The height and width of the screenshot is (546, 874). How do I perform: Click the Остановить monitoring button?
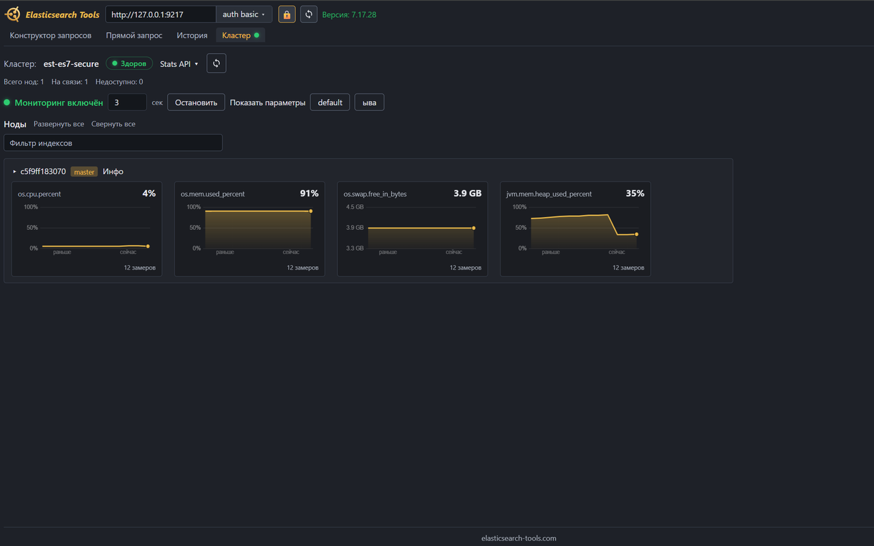196,102
